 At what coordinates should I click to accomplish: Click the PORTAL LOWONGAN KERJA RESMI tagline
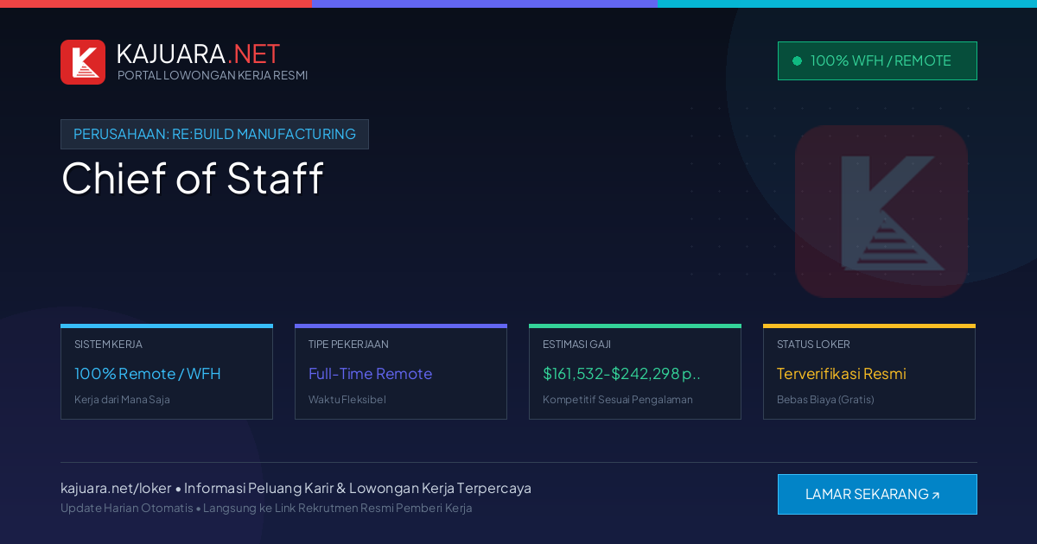click(x=213, y=75)
